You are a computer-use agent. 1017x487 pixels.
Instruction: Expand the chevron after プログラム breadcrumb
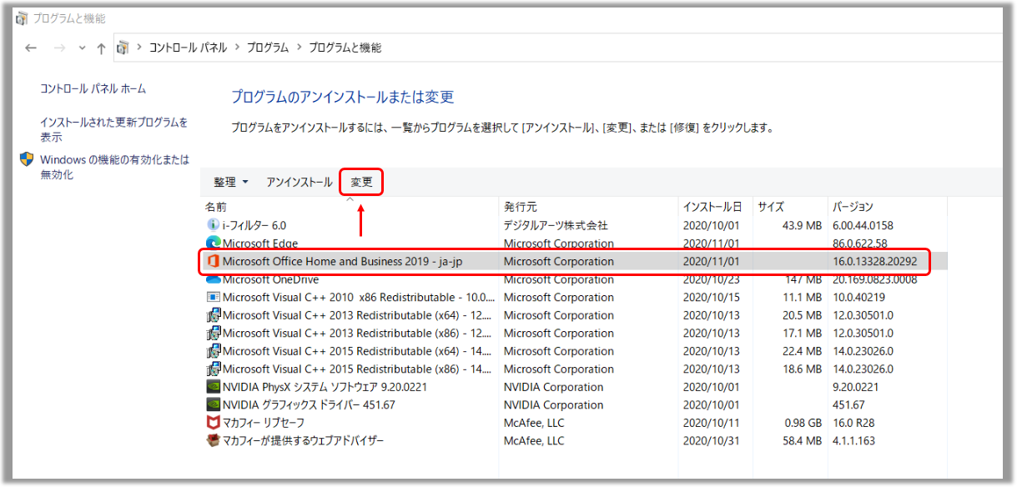pos(299,48)
